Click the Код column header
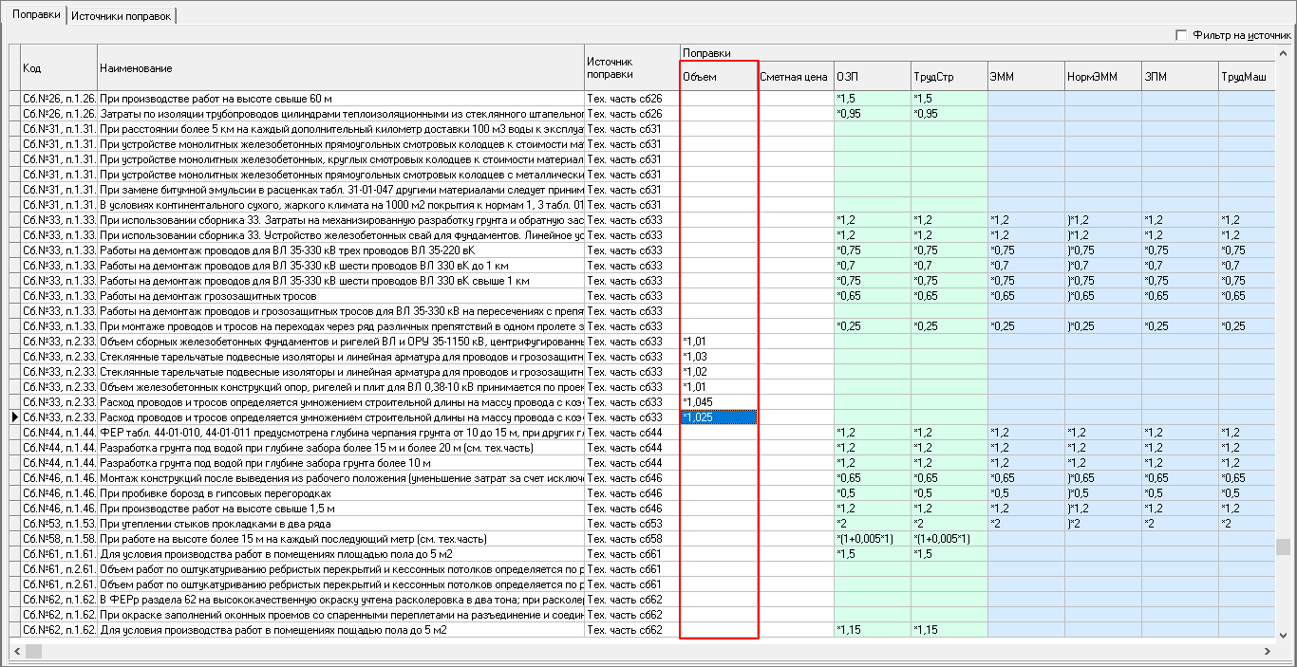The image size is (1297, 667). [x=59, y=68]
